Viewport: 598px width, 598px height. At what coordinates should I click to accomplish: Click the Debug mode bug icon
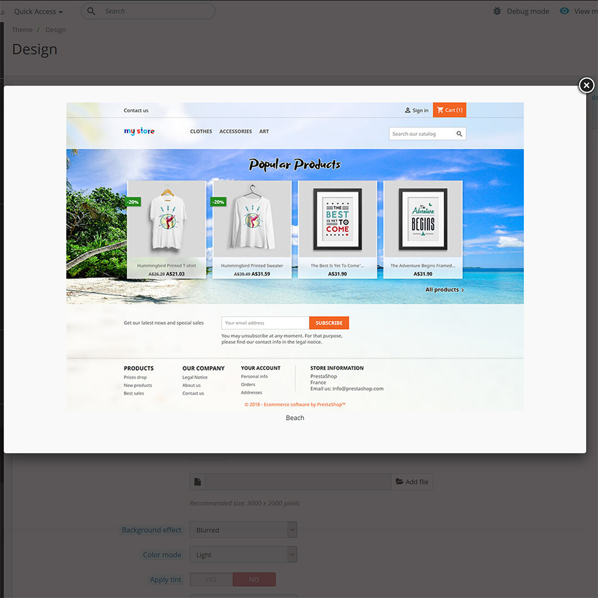pyautogui.click(x=497, y=11)
